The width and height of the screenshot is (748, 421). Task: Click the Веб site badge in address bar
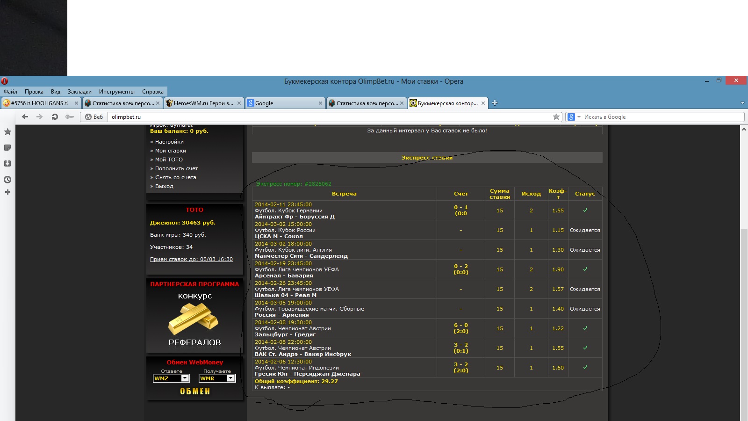tap(94, 117)
